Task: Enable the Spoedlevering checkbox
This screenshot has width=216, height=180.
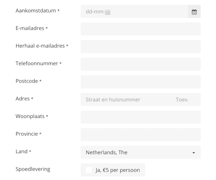Action: (89, 170)
